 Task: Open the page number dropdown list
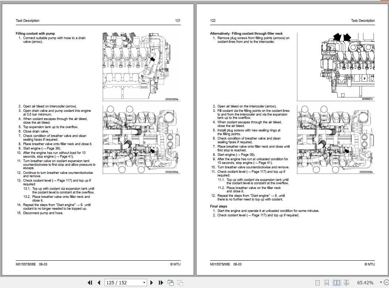point(144,282)
